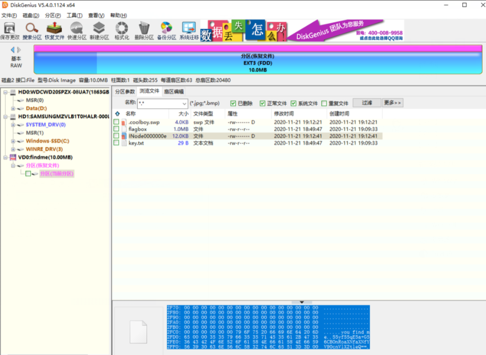
Task: Click the blank document preview thumbnail
Action: (x=138, y=332)
